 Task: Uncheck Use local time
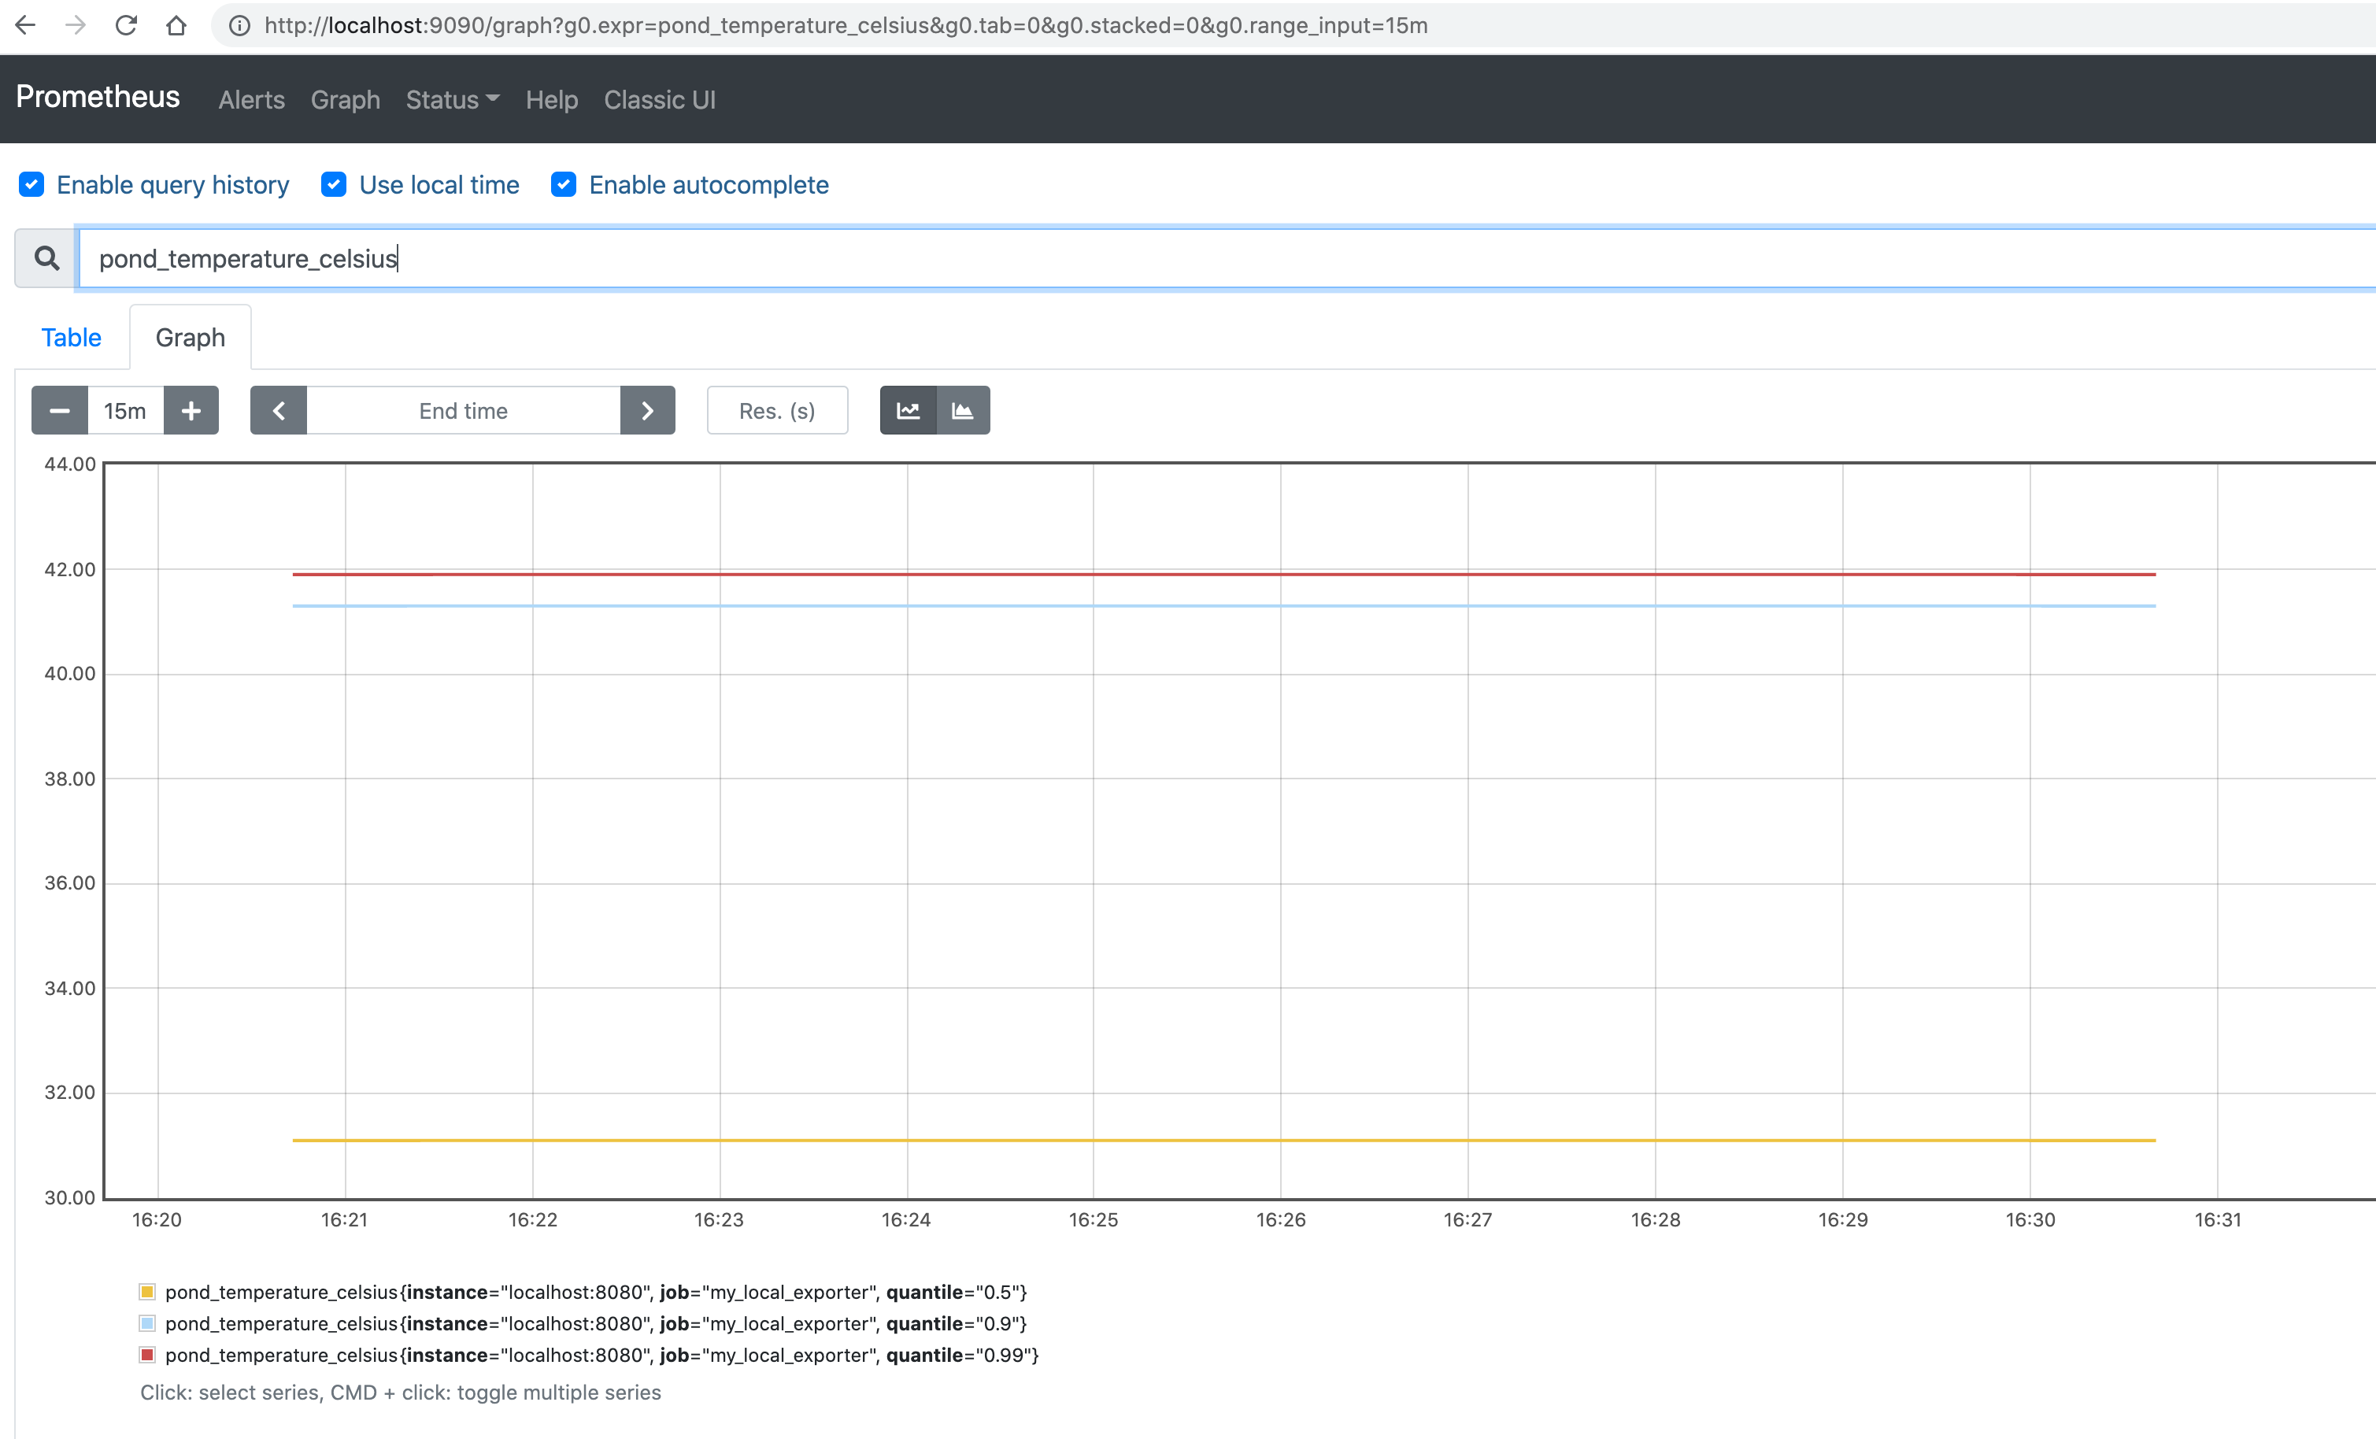tap(333, 184)
